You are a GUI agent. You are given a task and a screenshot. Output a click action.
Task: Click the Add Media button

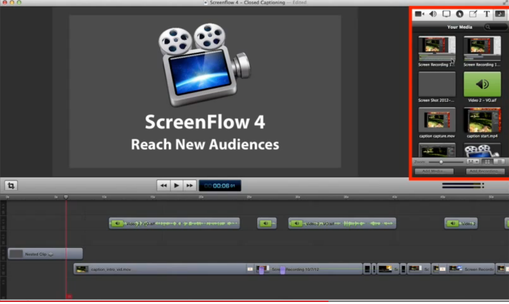click(x=434, y=171)
